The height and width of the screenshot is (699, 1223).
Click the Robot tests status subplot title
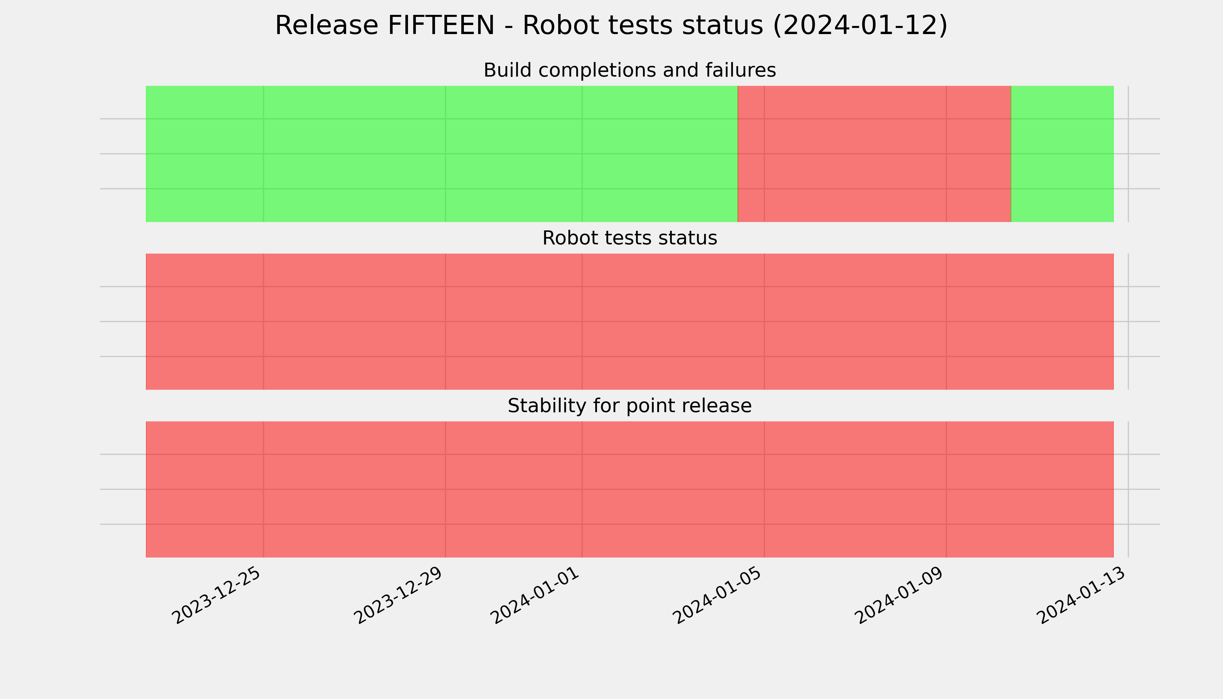pyautogui.click(x=629, y=238)
